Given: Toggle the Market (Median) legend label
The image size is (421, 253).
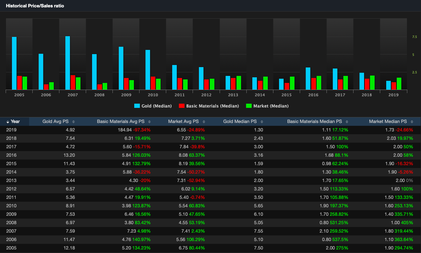Looking at the screenshot, I should [271, 106].
